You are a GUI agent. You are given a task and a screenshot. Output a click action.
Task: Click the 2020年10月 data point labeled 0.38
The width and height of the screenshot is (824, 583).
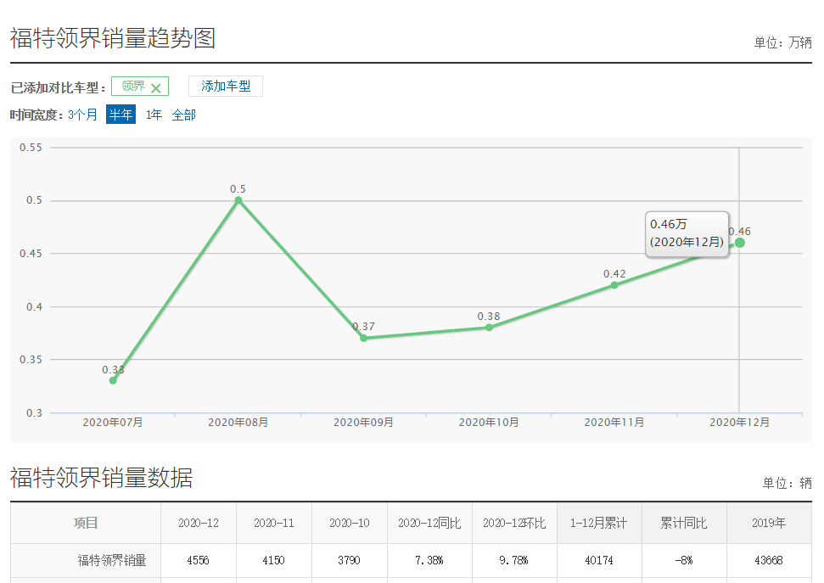point(489,328)
